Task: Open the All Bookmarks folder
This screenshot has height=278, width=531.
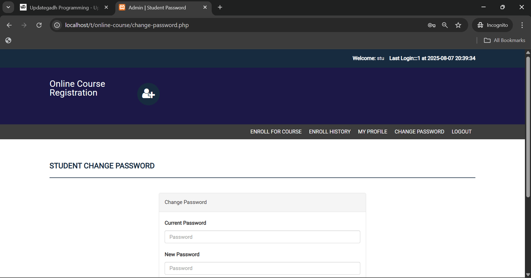Action: click(x=504, y=40)
